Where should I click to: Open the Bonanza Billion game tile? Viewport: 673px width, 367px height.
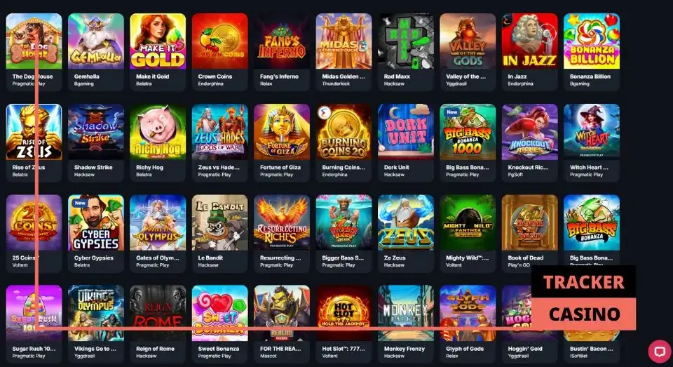(592, 41)
